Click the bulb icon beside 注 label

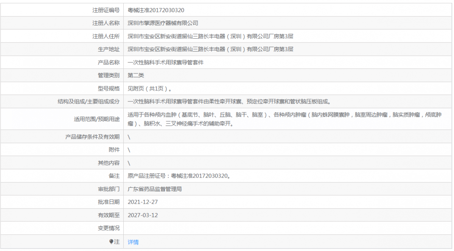(111, 242)
